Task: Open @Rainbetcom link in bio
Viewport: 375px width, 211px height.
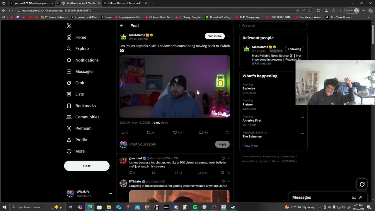Action: tap(261, 64)
